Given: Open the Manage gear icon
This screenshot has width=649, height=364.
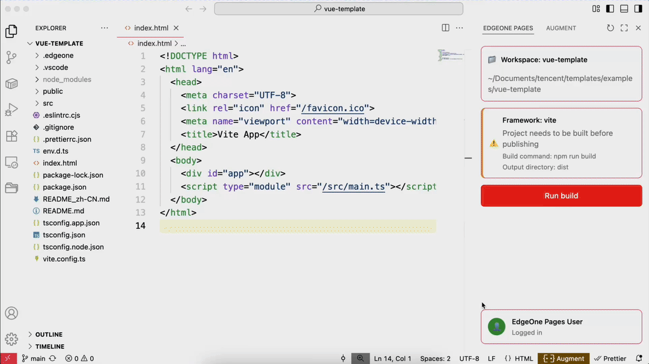Looking at the screenshot, I should pos(11,339).
